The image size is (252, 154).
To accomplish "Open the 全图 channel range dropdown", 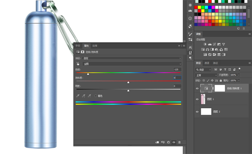I will click(x=132, y=64).
